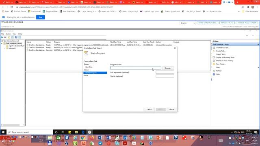Close the Create Basic Task Wizard dialog
The width and height of the screenshot is (260, 146).
tap(175, 48)
